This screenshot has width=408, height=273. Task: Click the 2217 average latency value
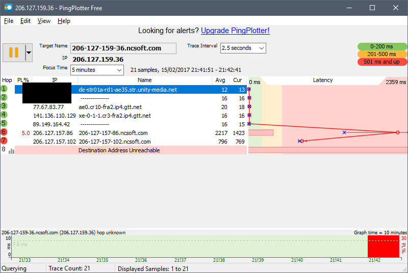(x=221, y=133)
